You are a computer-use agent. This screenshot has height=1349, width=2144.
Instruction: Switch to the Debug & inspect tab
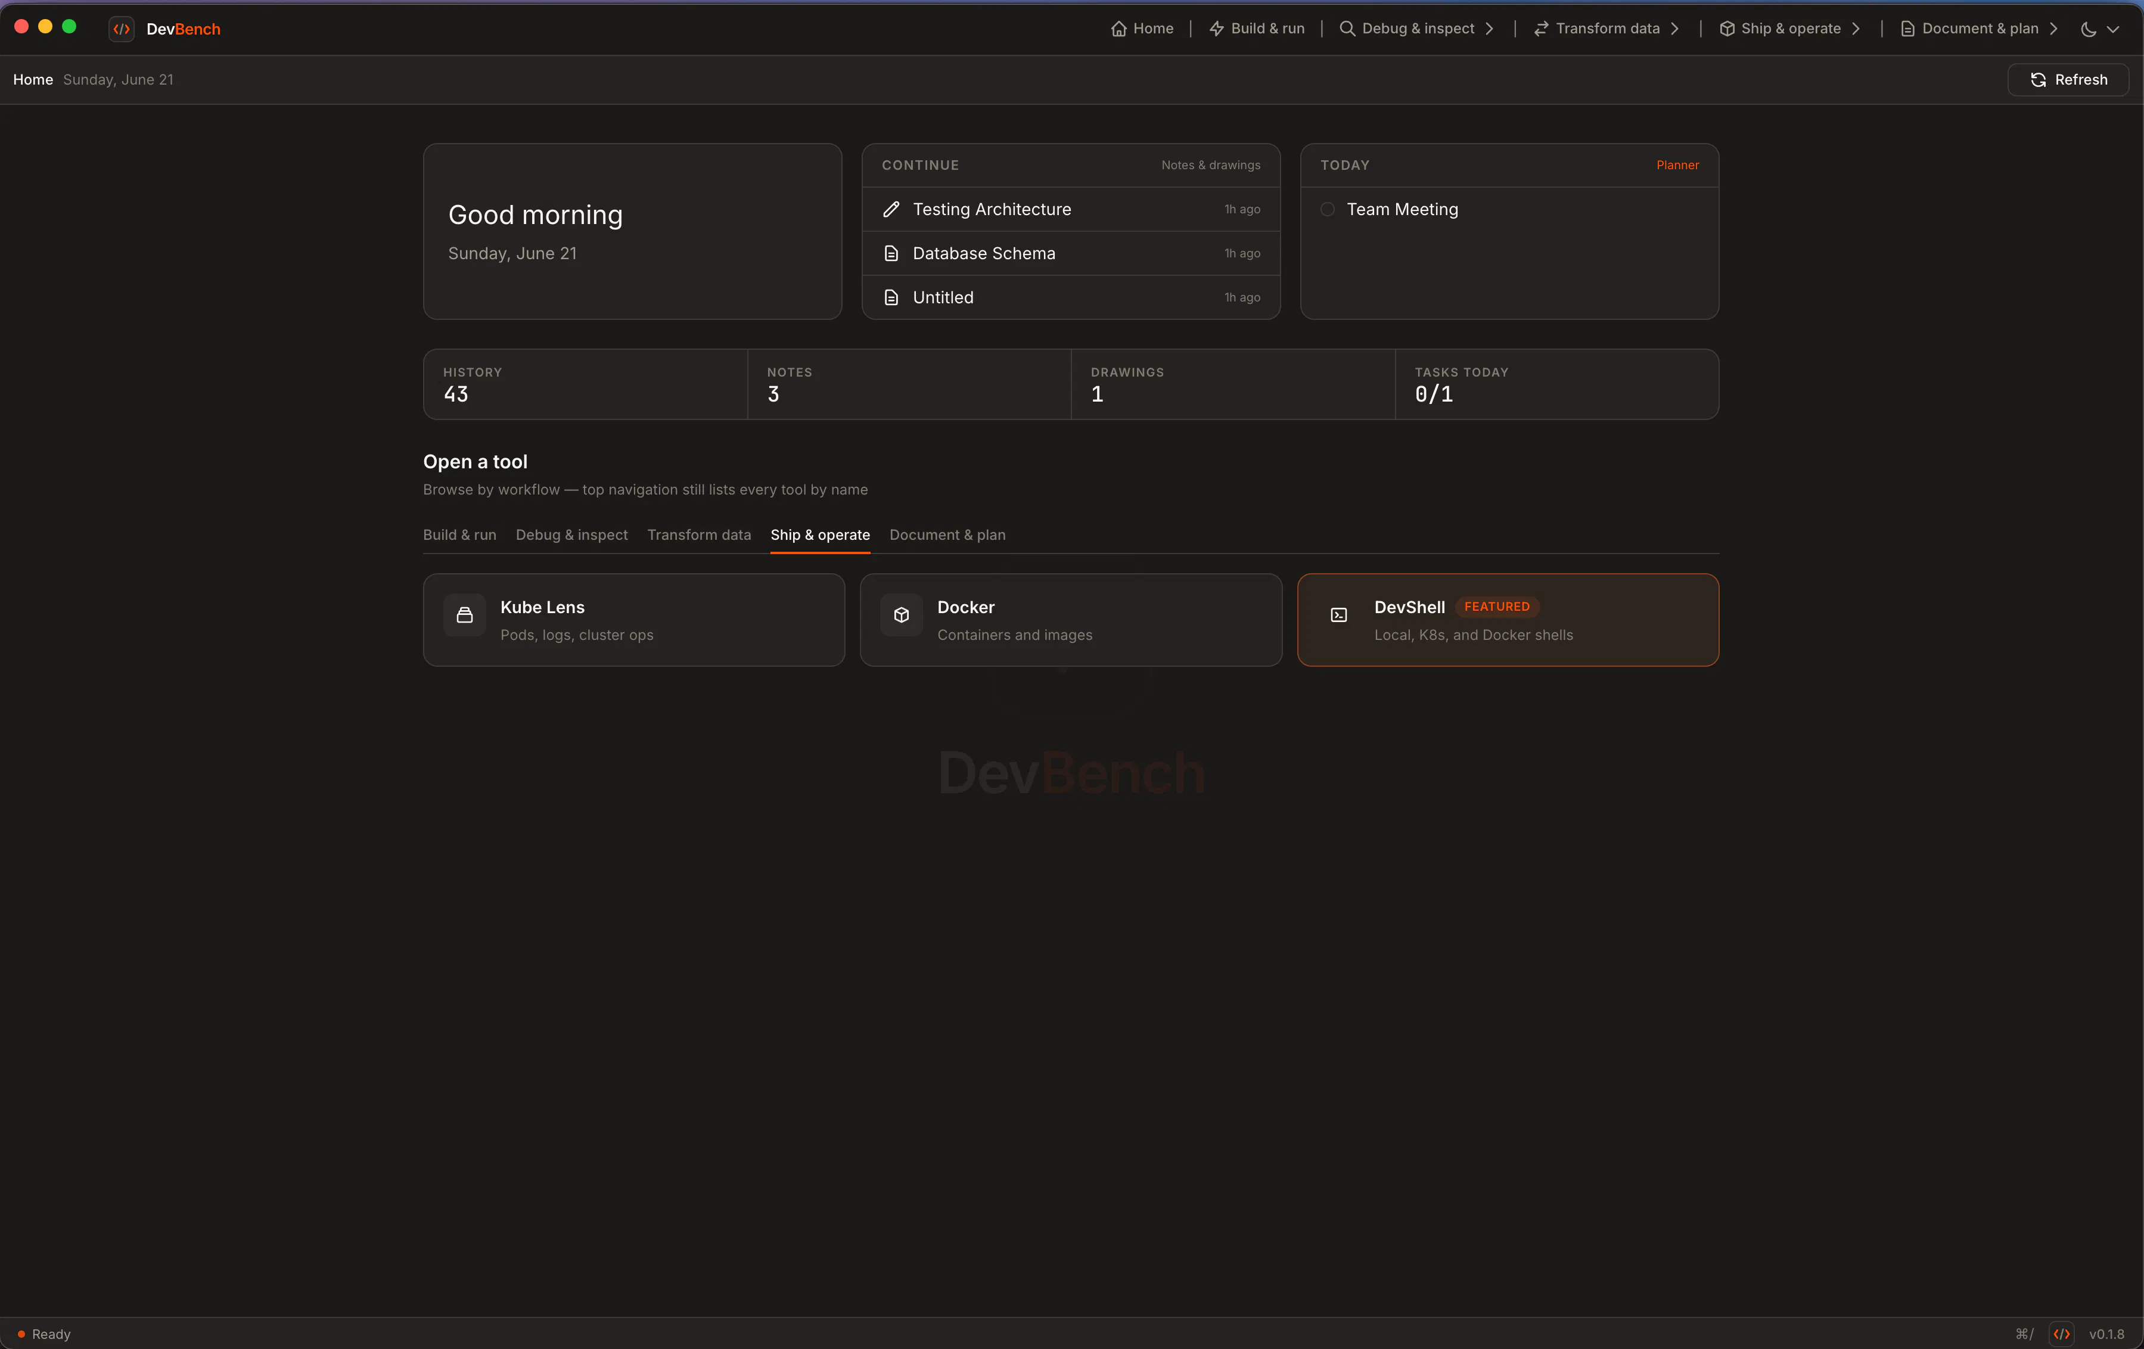tap(571, 534)
